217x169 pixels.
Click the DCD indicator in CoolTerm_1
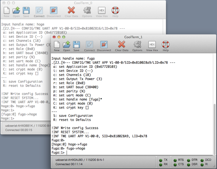click(202, 160)
